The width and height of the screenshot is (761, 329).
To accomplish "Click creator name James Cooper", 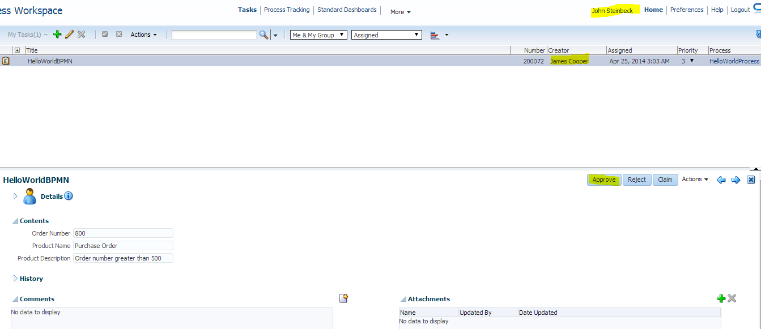I will (x=569, y=61).
